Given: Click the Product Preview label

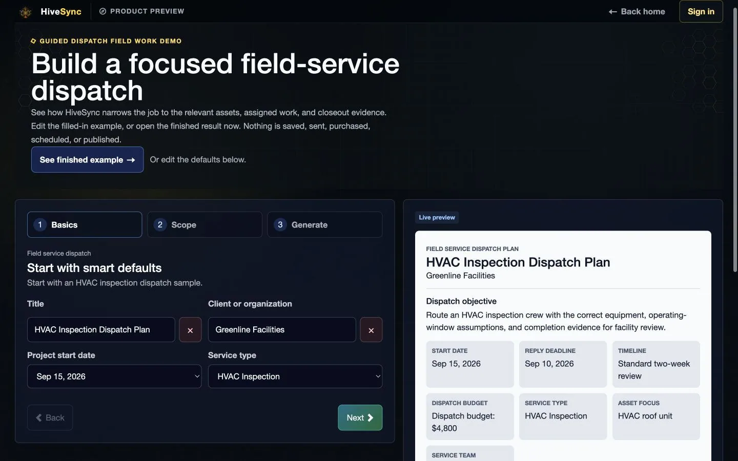Looking at the screenshot, I should (x=147, y=11).
